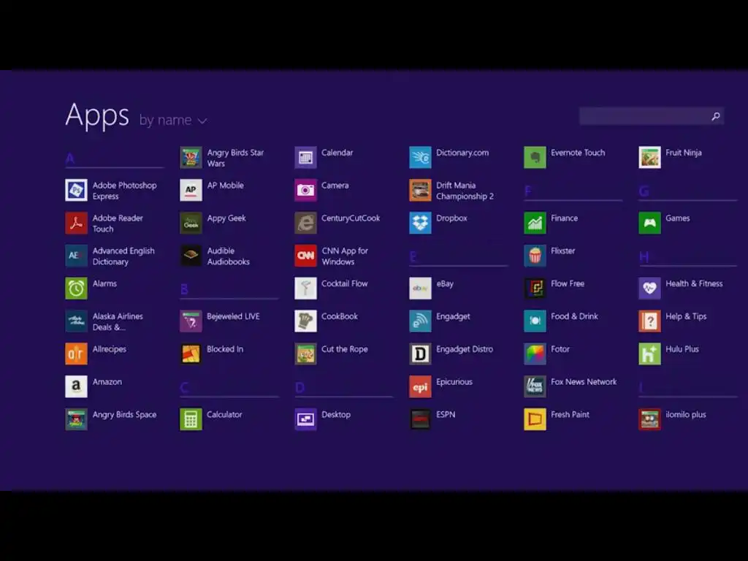Image resolution: width=748 pixels, height=561 pixels.
Task: Select the letter F group header
Action: coord(528,191)
